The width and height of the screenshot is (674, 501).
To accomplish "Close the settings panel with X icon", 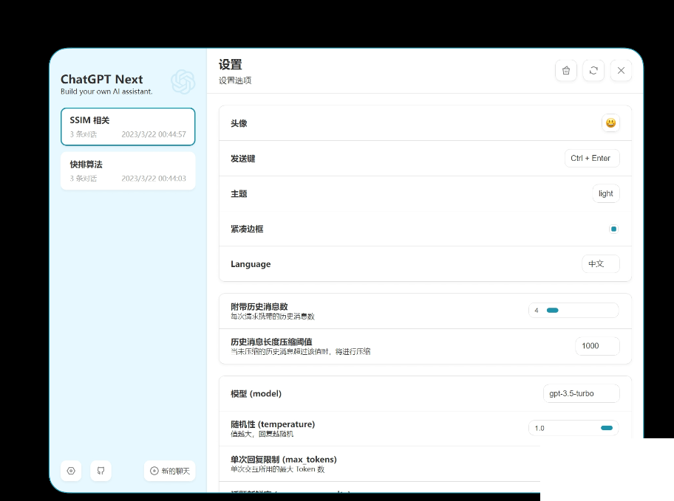I will [621, 70].
